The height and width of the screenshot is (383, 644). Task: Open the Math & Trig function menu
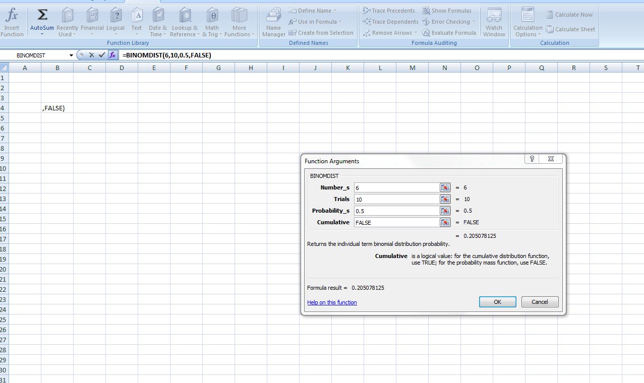tap(212, 23)
